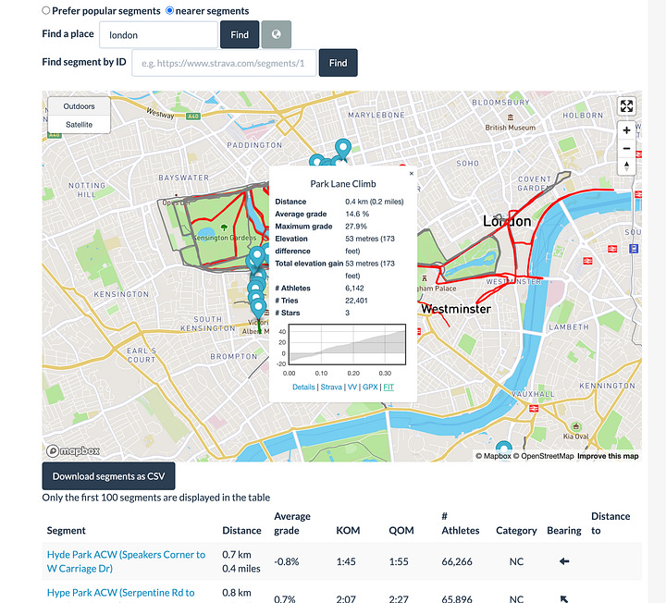Click the 1:45 KOM time cell
666x603 pixels.
coord(346,561)
